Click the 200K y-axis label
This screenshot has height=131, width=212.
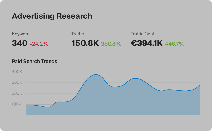pos(17,93)
